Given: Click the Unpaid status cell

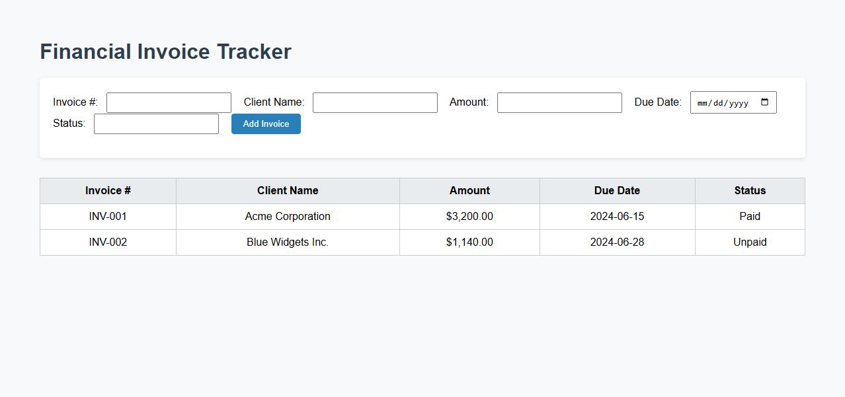Looking at the screenshot, I should click(750, 242).
